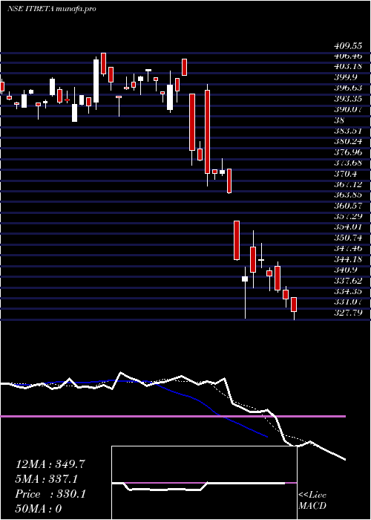Image resolution: width=371 pixels, height=520 pixels.
Task: Click the 327.79 lowest price label
Action: (347, 313)
